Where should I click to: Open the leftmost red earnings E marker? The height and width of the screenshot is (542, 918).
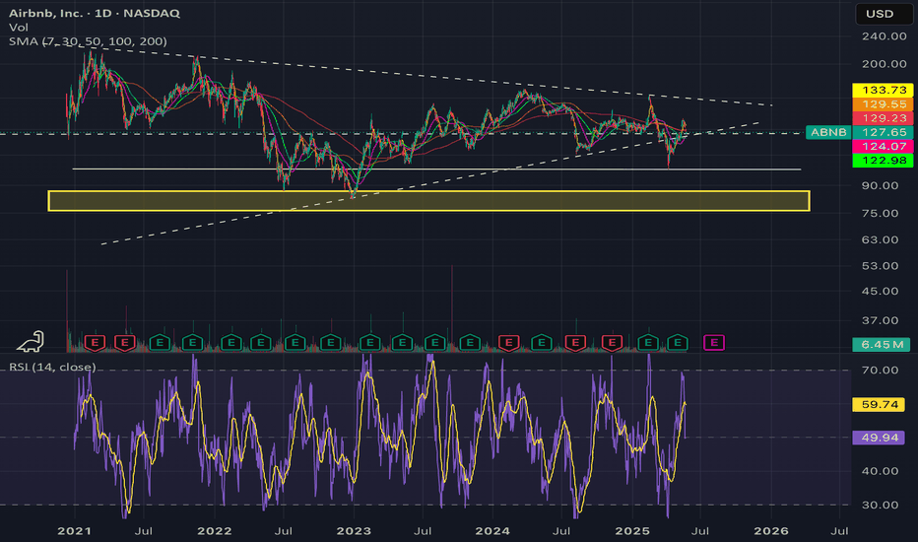tap(95, 343)
